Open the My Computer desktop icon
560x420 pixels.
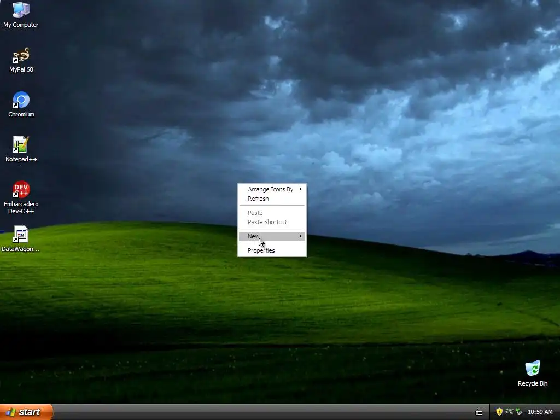[x=21, y=14]
